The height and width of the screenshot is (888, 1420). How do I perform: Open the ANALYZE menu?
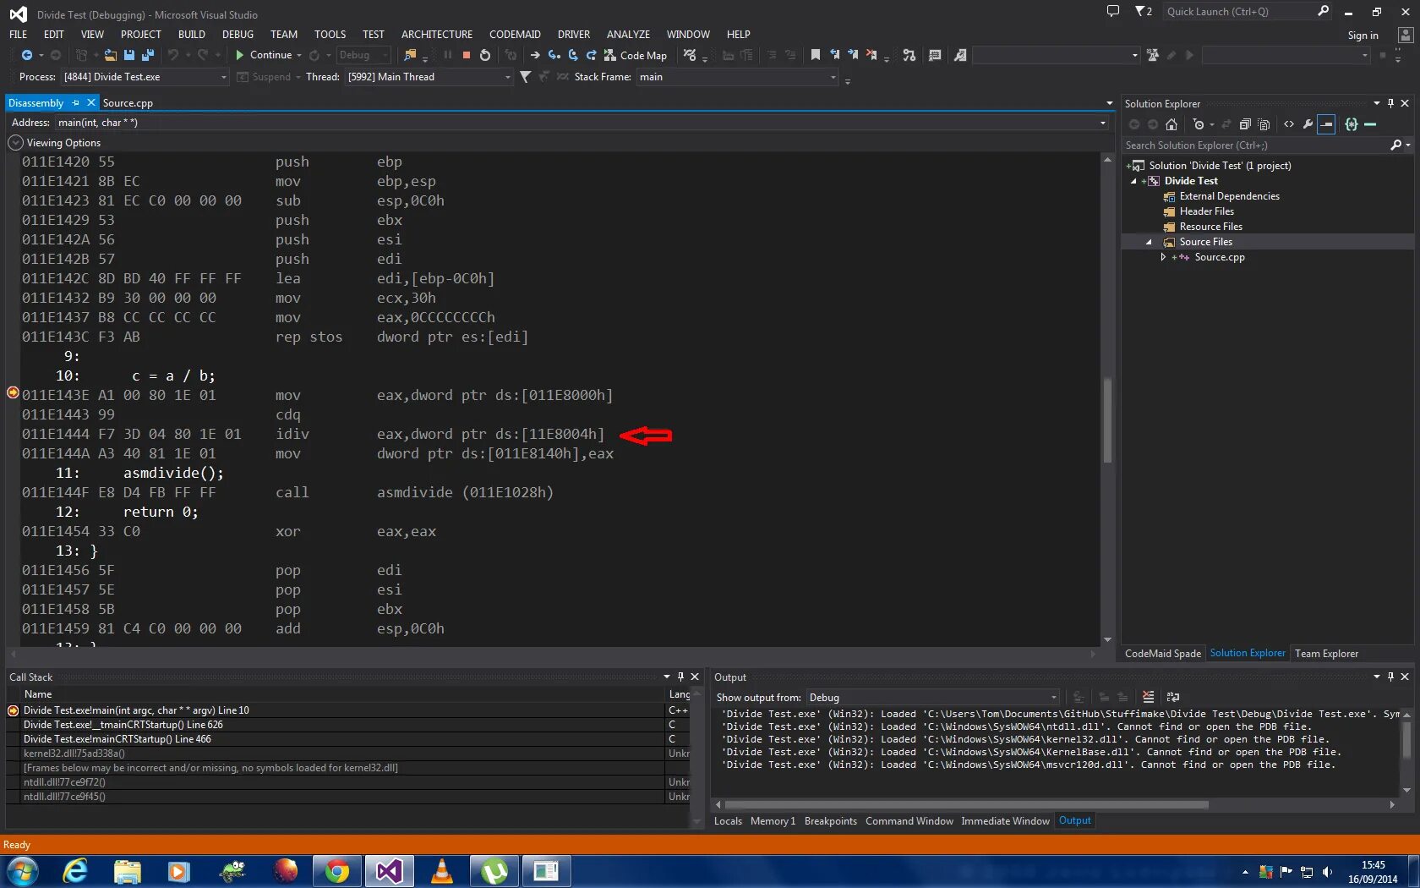click(x=628, y=35)
